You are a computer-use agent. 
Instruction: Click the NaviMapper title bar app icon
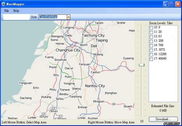3,4
